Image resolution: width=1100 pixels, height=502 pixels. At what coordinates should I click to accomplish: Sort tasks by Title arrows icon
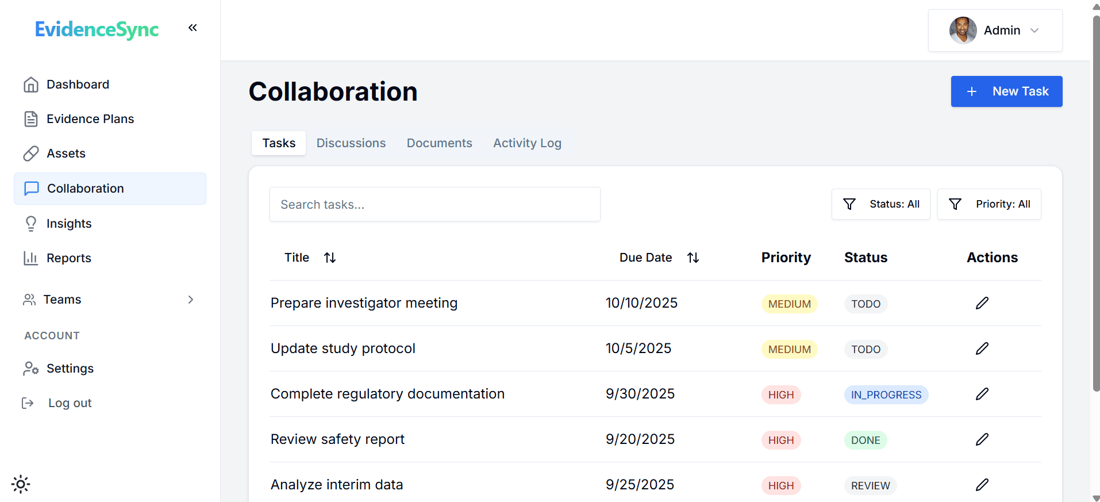tap(330, 258)
